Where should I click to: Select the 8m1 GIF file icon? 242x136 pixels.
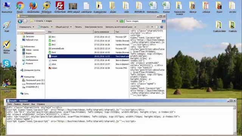click(50, 37)
